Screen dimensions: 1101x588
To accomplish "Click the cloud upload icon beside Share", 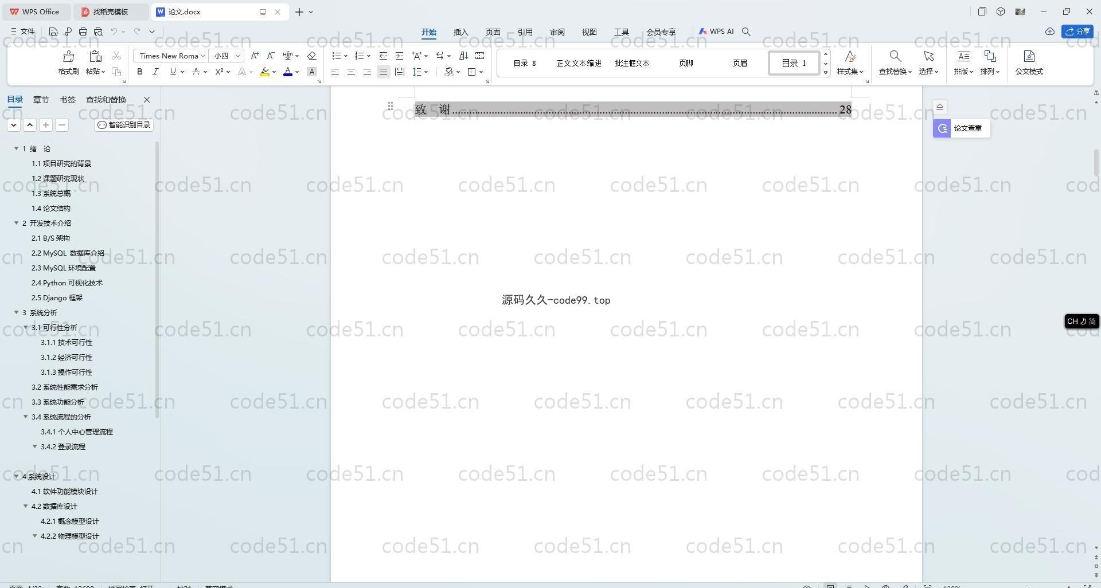I will tap(1049, 32).
